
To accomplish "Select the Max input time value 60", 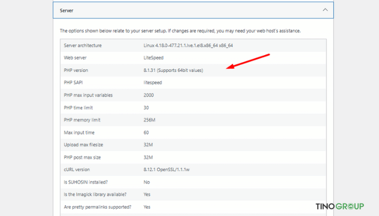I will tap(146, 133).
